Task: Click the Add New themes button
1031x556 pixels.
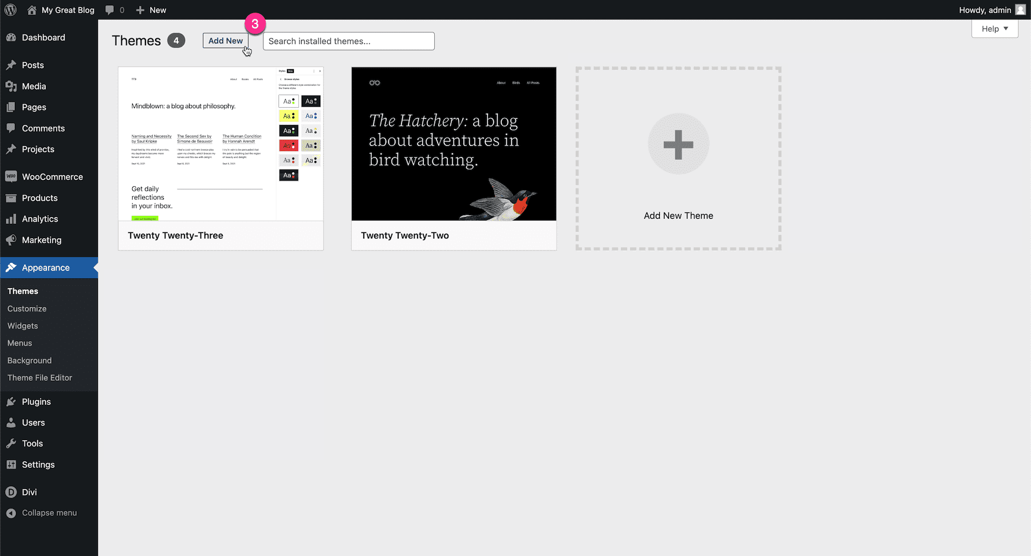Action: (x=225, y=41)
